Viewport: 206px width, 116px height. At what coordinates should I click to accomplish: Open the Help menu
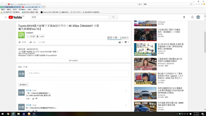35,10
